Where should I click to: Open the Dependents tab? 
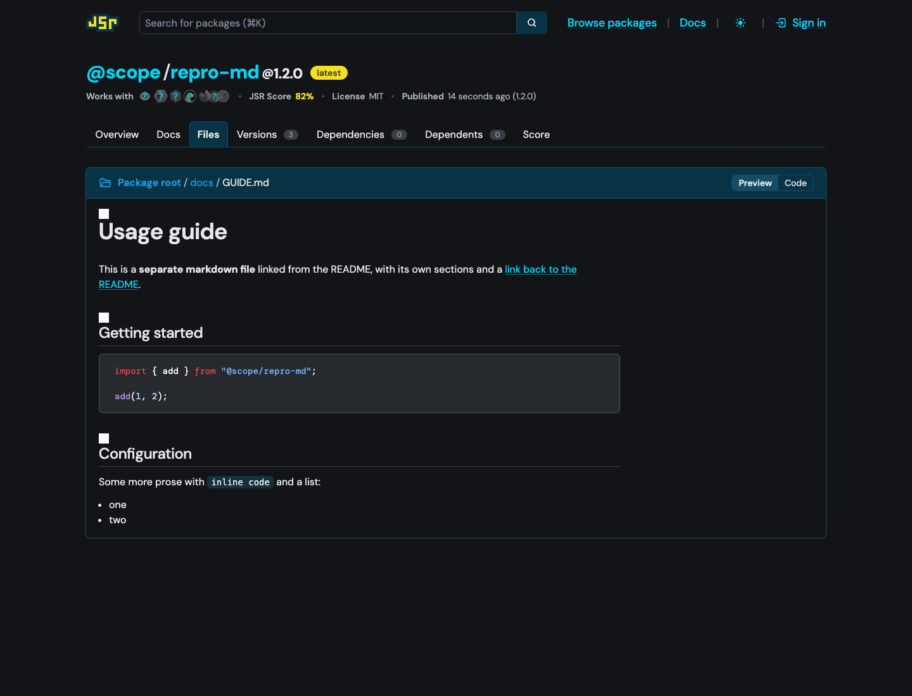tap(465, 134)
